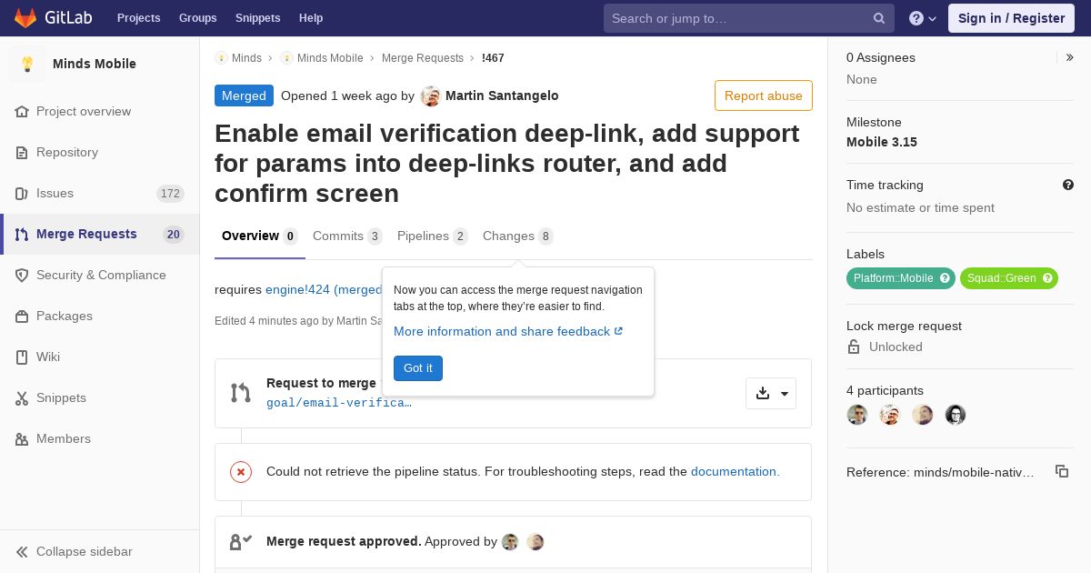Click first participant avatar
Screen dimensions: 1091x573
[857, 415]
